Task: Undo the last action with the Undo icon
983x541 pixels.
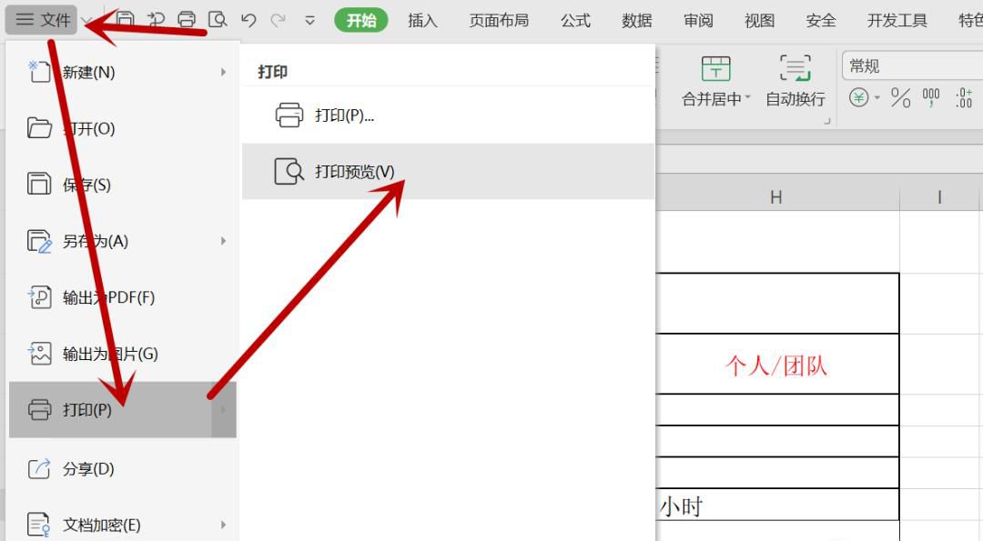Action: 248,19
